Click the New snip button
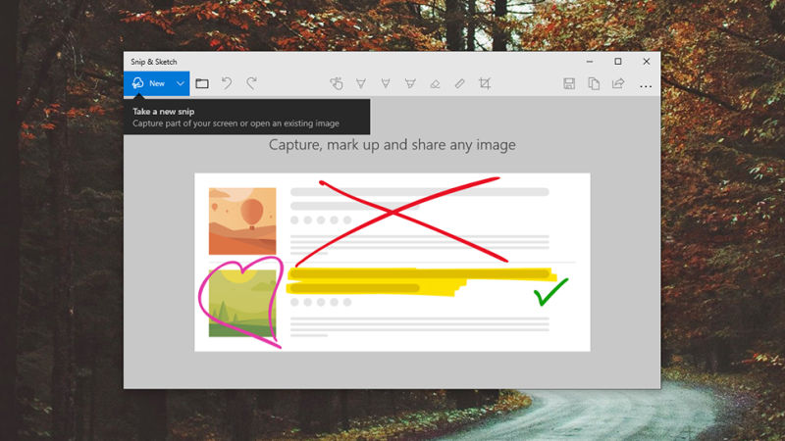The width and height of the screenshot is (785, 441). click(148, 84)
